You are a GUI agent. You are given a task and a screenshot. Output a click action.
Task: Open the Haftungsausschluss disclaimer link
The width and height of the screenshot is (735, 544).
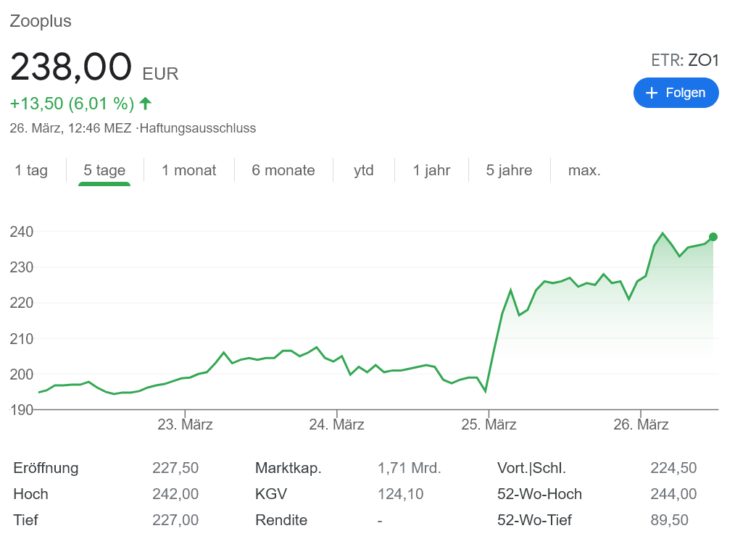coord(198,128)
